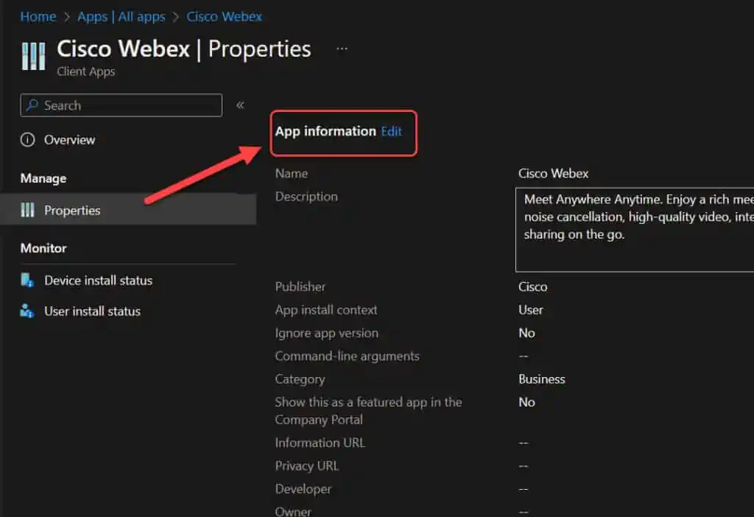This screenshot has width=754, height=517.
Task: Click the 'Publisher' label
Action: point(300,286)
